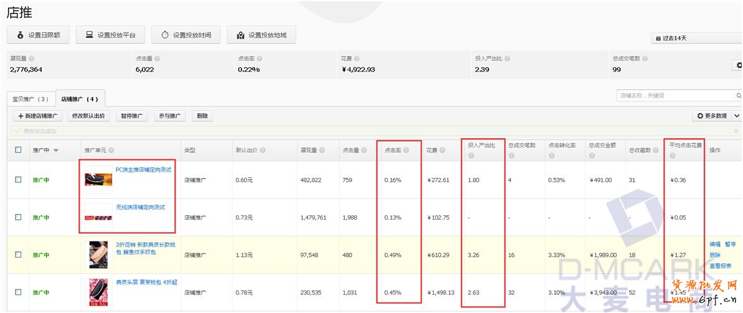Expand the 推广中 status filter dropdown
The height and width of the screenshot is (313, 743).
pyautogui.click(x=56, y=151)
